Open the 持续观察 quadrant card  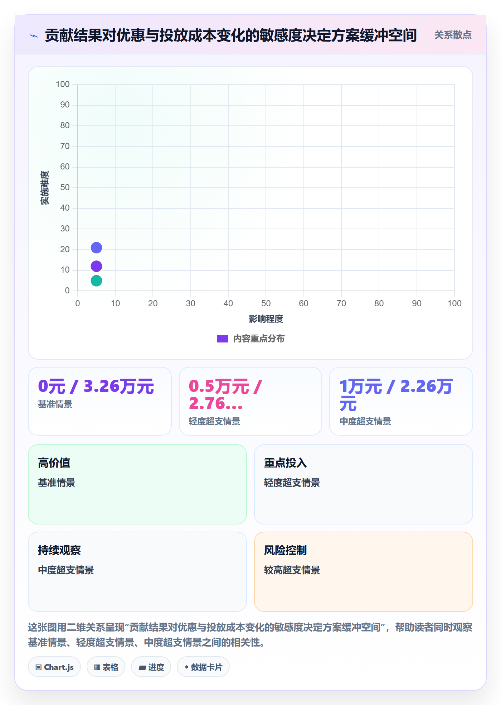[137, 572]
